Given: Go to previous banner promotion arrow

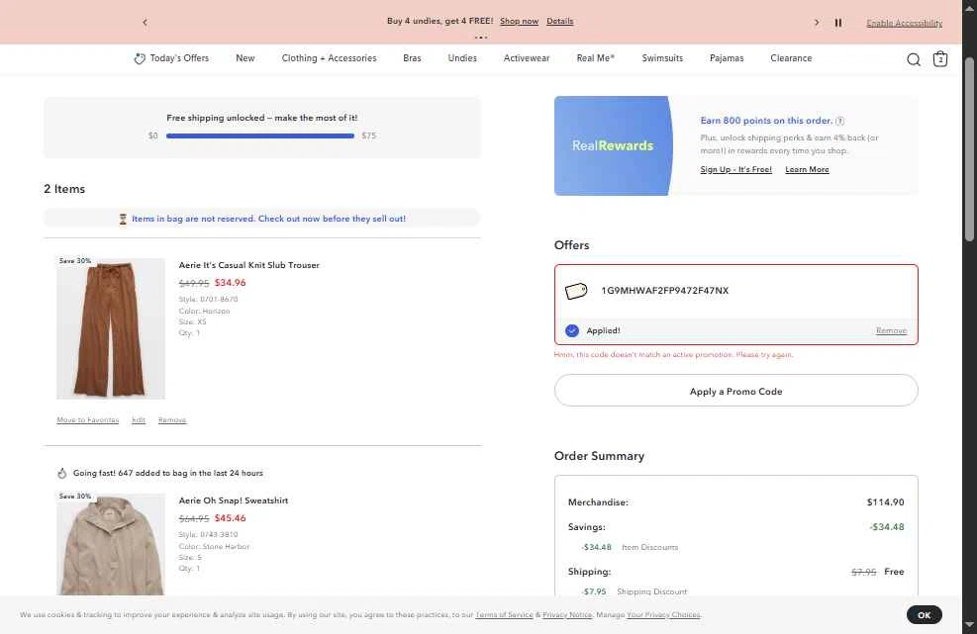Looking at the screenshot, I should pyautogui.click(x=146, y=23).
